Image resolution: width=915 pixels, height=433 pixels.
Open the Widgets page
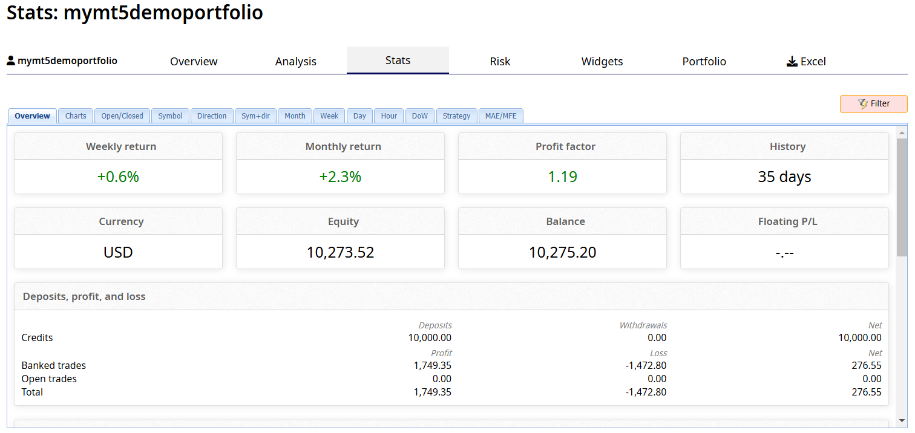tap(602, 61)
